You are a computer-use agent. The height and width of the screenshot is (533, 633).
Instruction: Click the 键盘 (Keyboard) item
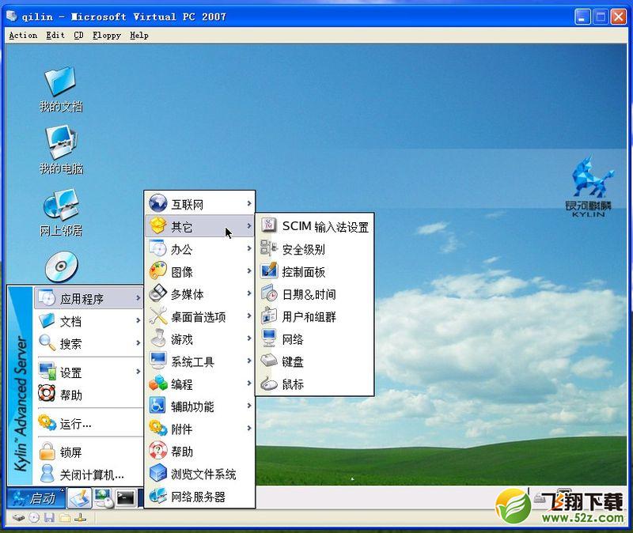(292, 361)
